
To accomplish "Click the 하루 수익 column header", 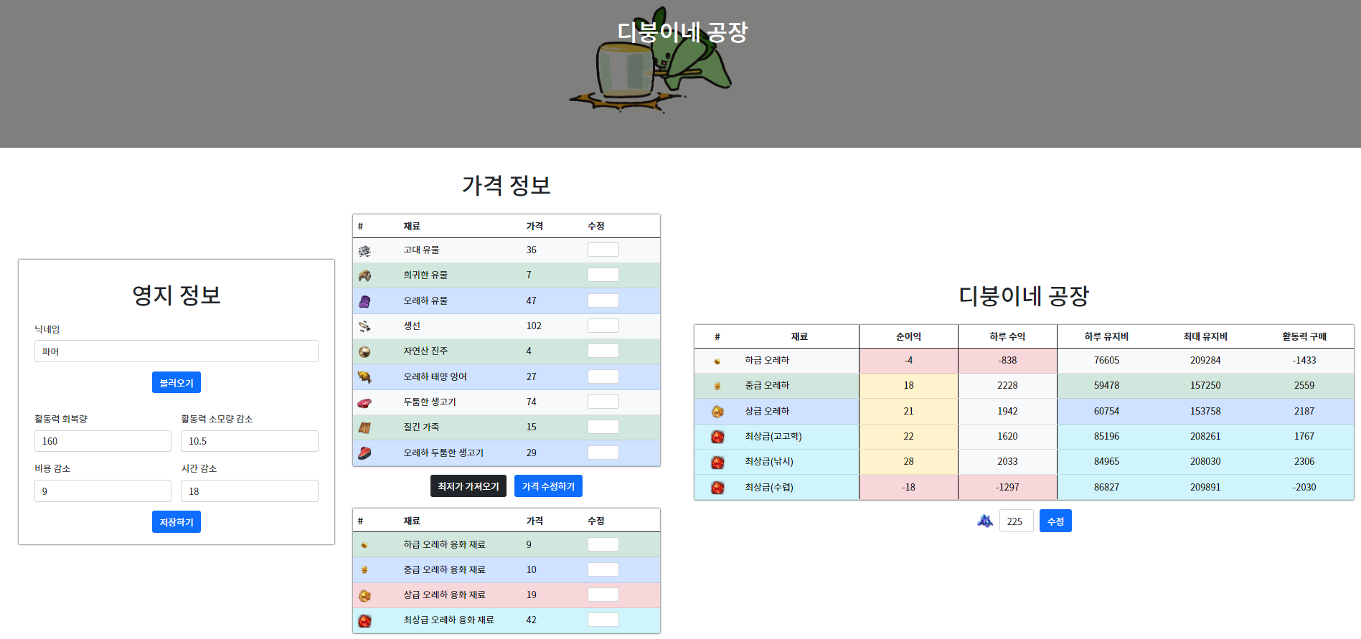I will pyautogui.click(x=1007, y=336).
